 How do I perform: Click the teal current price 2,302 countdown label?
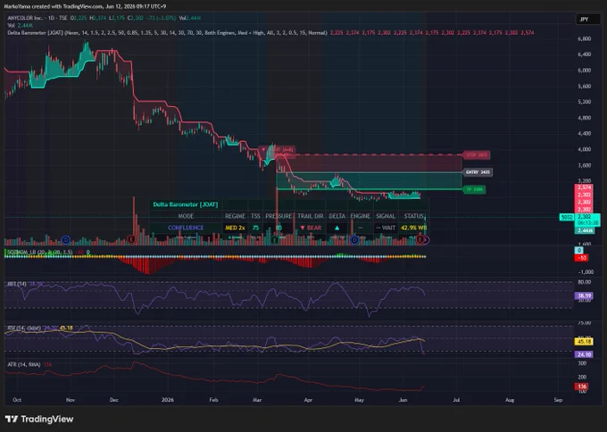click(x=587, y=220)
